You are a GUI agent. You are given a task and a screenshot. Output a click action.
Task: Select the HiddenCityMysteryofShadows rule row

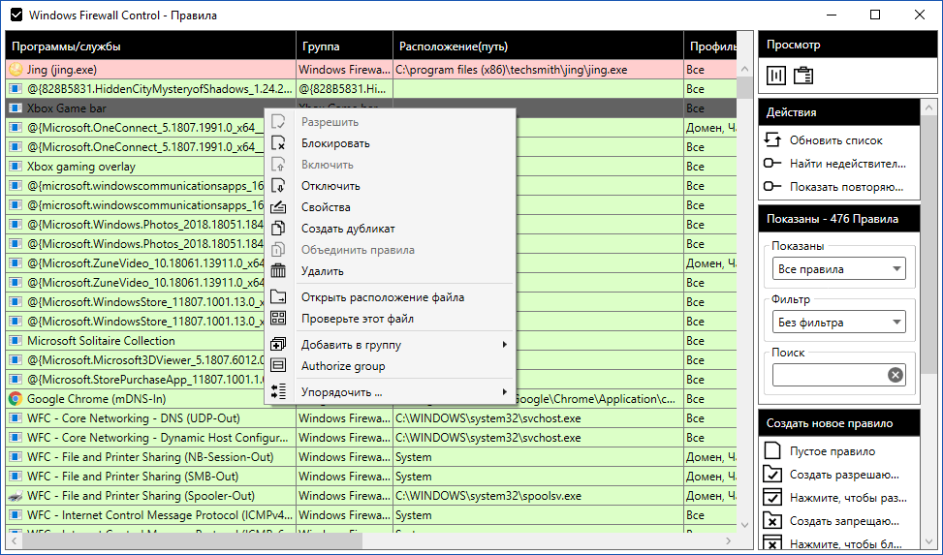point(371,88)
